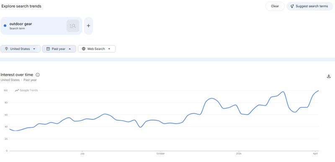The image size is (335, 162).
Task: Click the 2026 label on chart axis
Action: pos(239,154)
